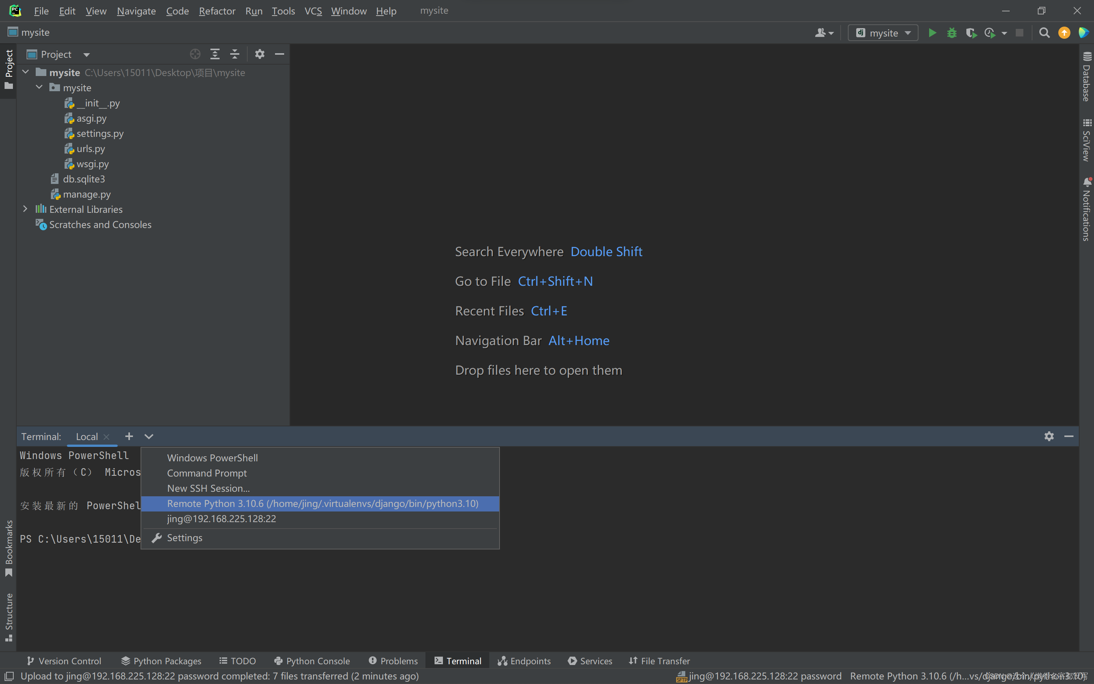The image size is (1094, 684).
Task: Click the profiler run icon
Action: click(x=990, y=33)
